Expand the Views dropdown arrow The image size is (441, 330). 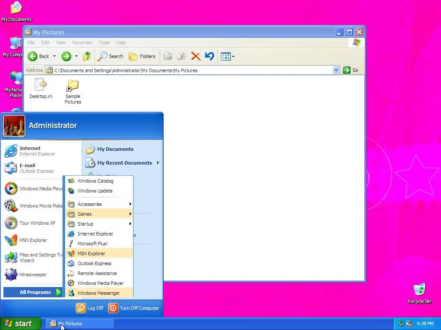tap(233, 57)
